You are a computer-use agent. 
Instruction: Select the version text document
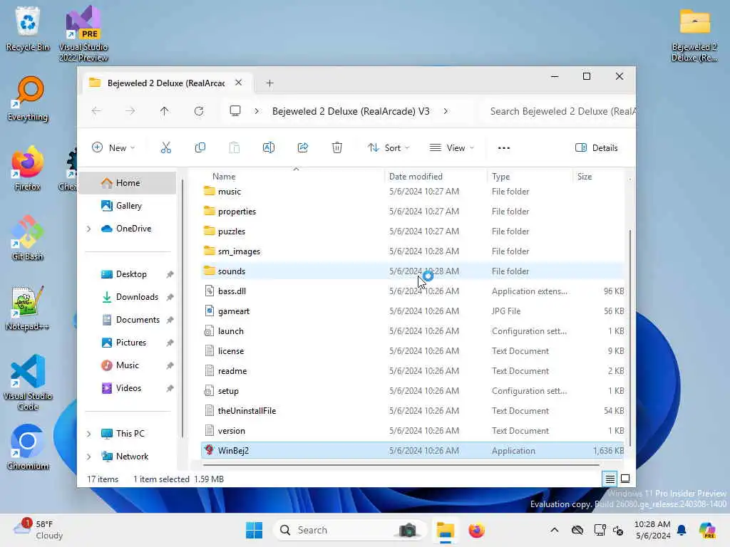point(413,432)
